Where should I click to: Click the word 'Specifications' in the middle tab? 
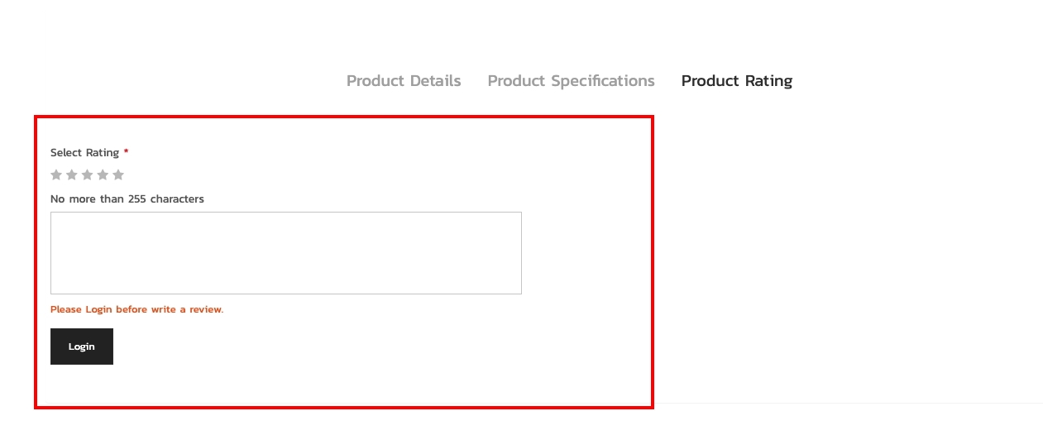pyautogui.click(x=603, y=81)
